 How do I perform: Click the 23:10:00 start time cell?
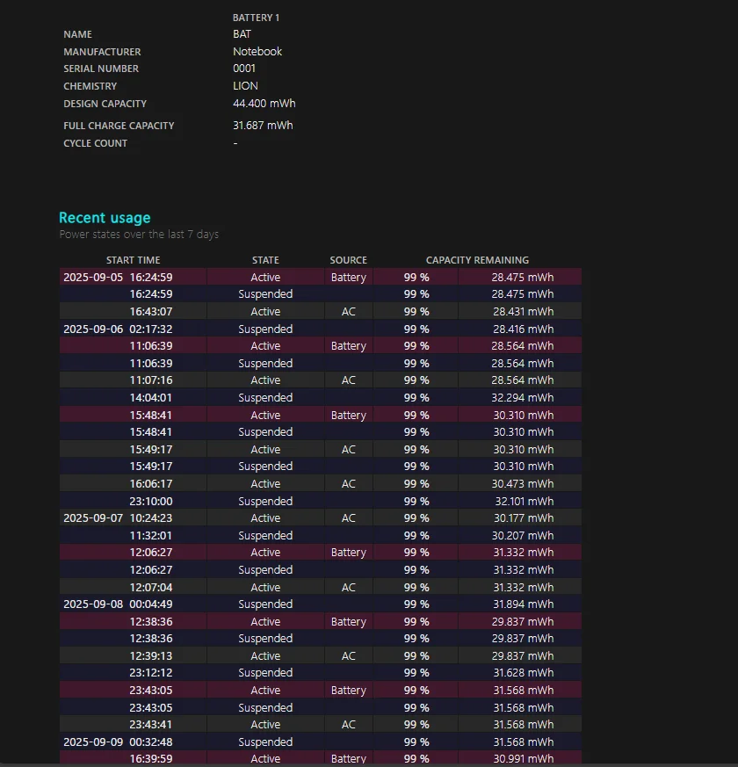(x=151, y=502)
